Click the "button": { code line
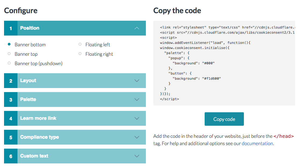The image size is (300, 168). [180, 73]
